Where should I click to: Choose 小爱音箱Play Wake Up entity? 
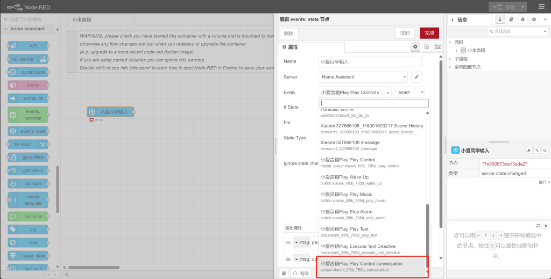pyautogui.click(x=372, y=180)
